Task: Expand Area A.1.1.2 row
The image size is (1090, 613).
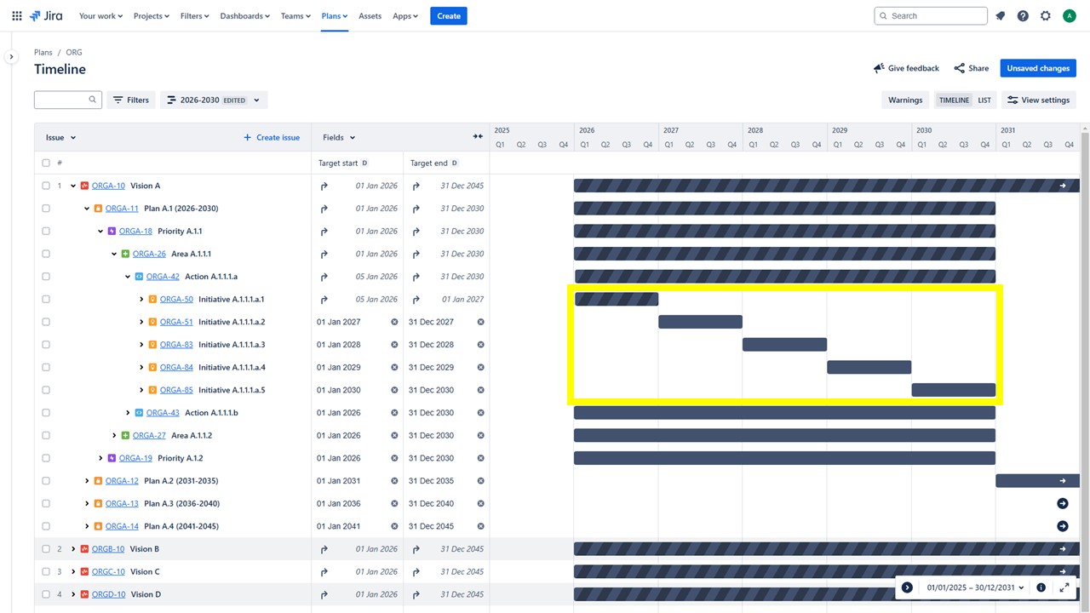Action: pos(114,435)
